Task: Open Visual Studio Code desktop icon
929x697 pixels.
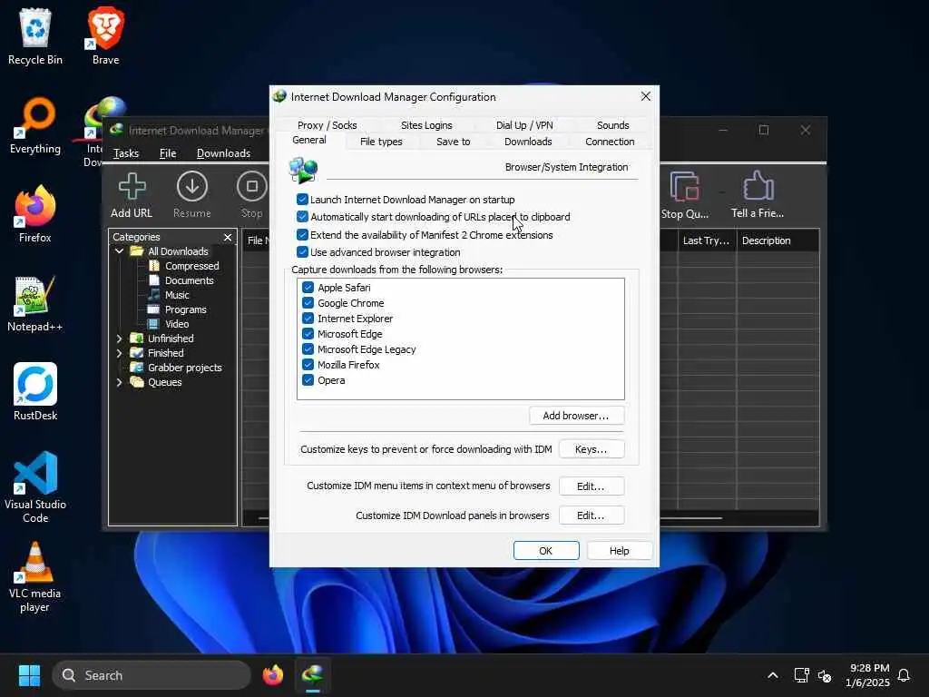Action: tap(35, 487)
